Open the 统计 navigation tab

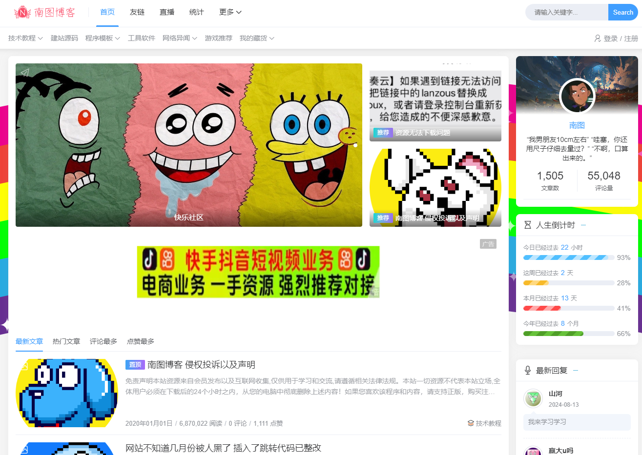point(197,12)
